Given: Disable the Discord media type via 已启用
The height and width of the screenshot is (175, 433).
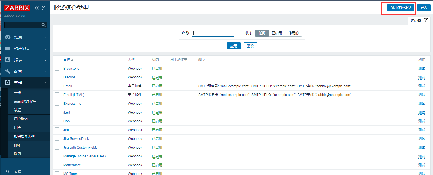Looking at the screenshot, I should click(x=157, y=77).
